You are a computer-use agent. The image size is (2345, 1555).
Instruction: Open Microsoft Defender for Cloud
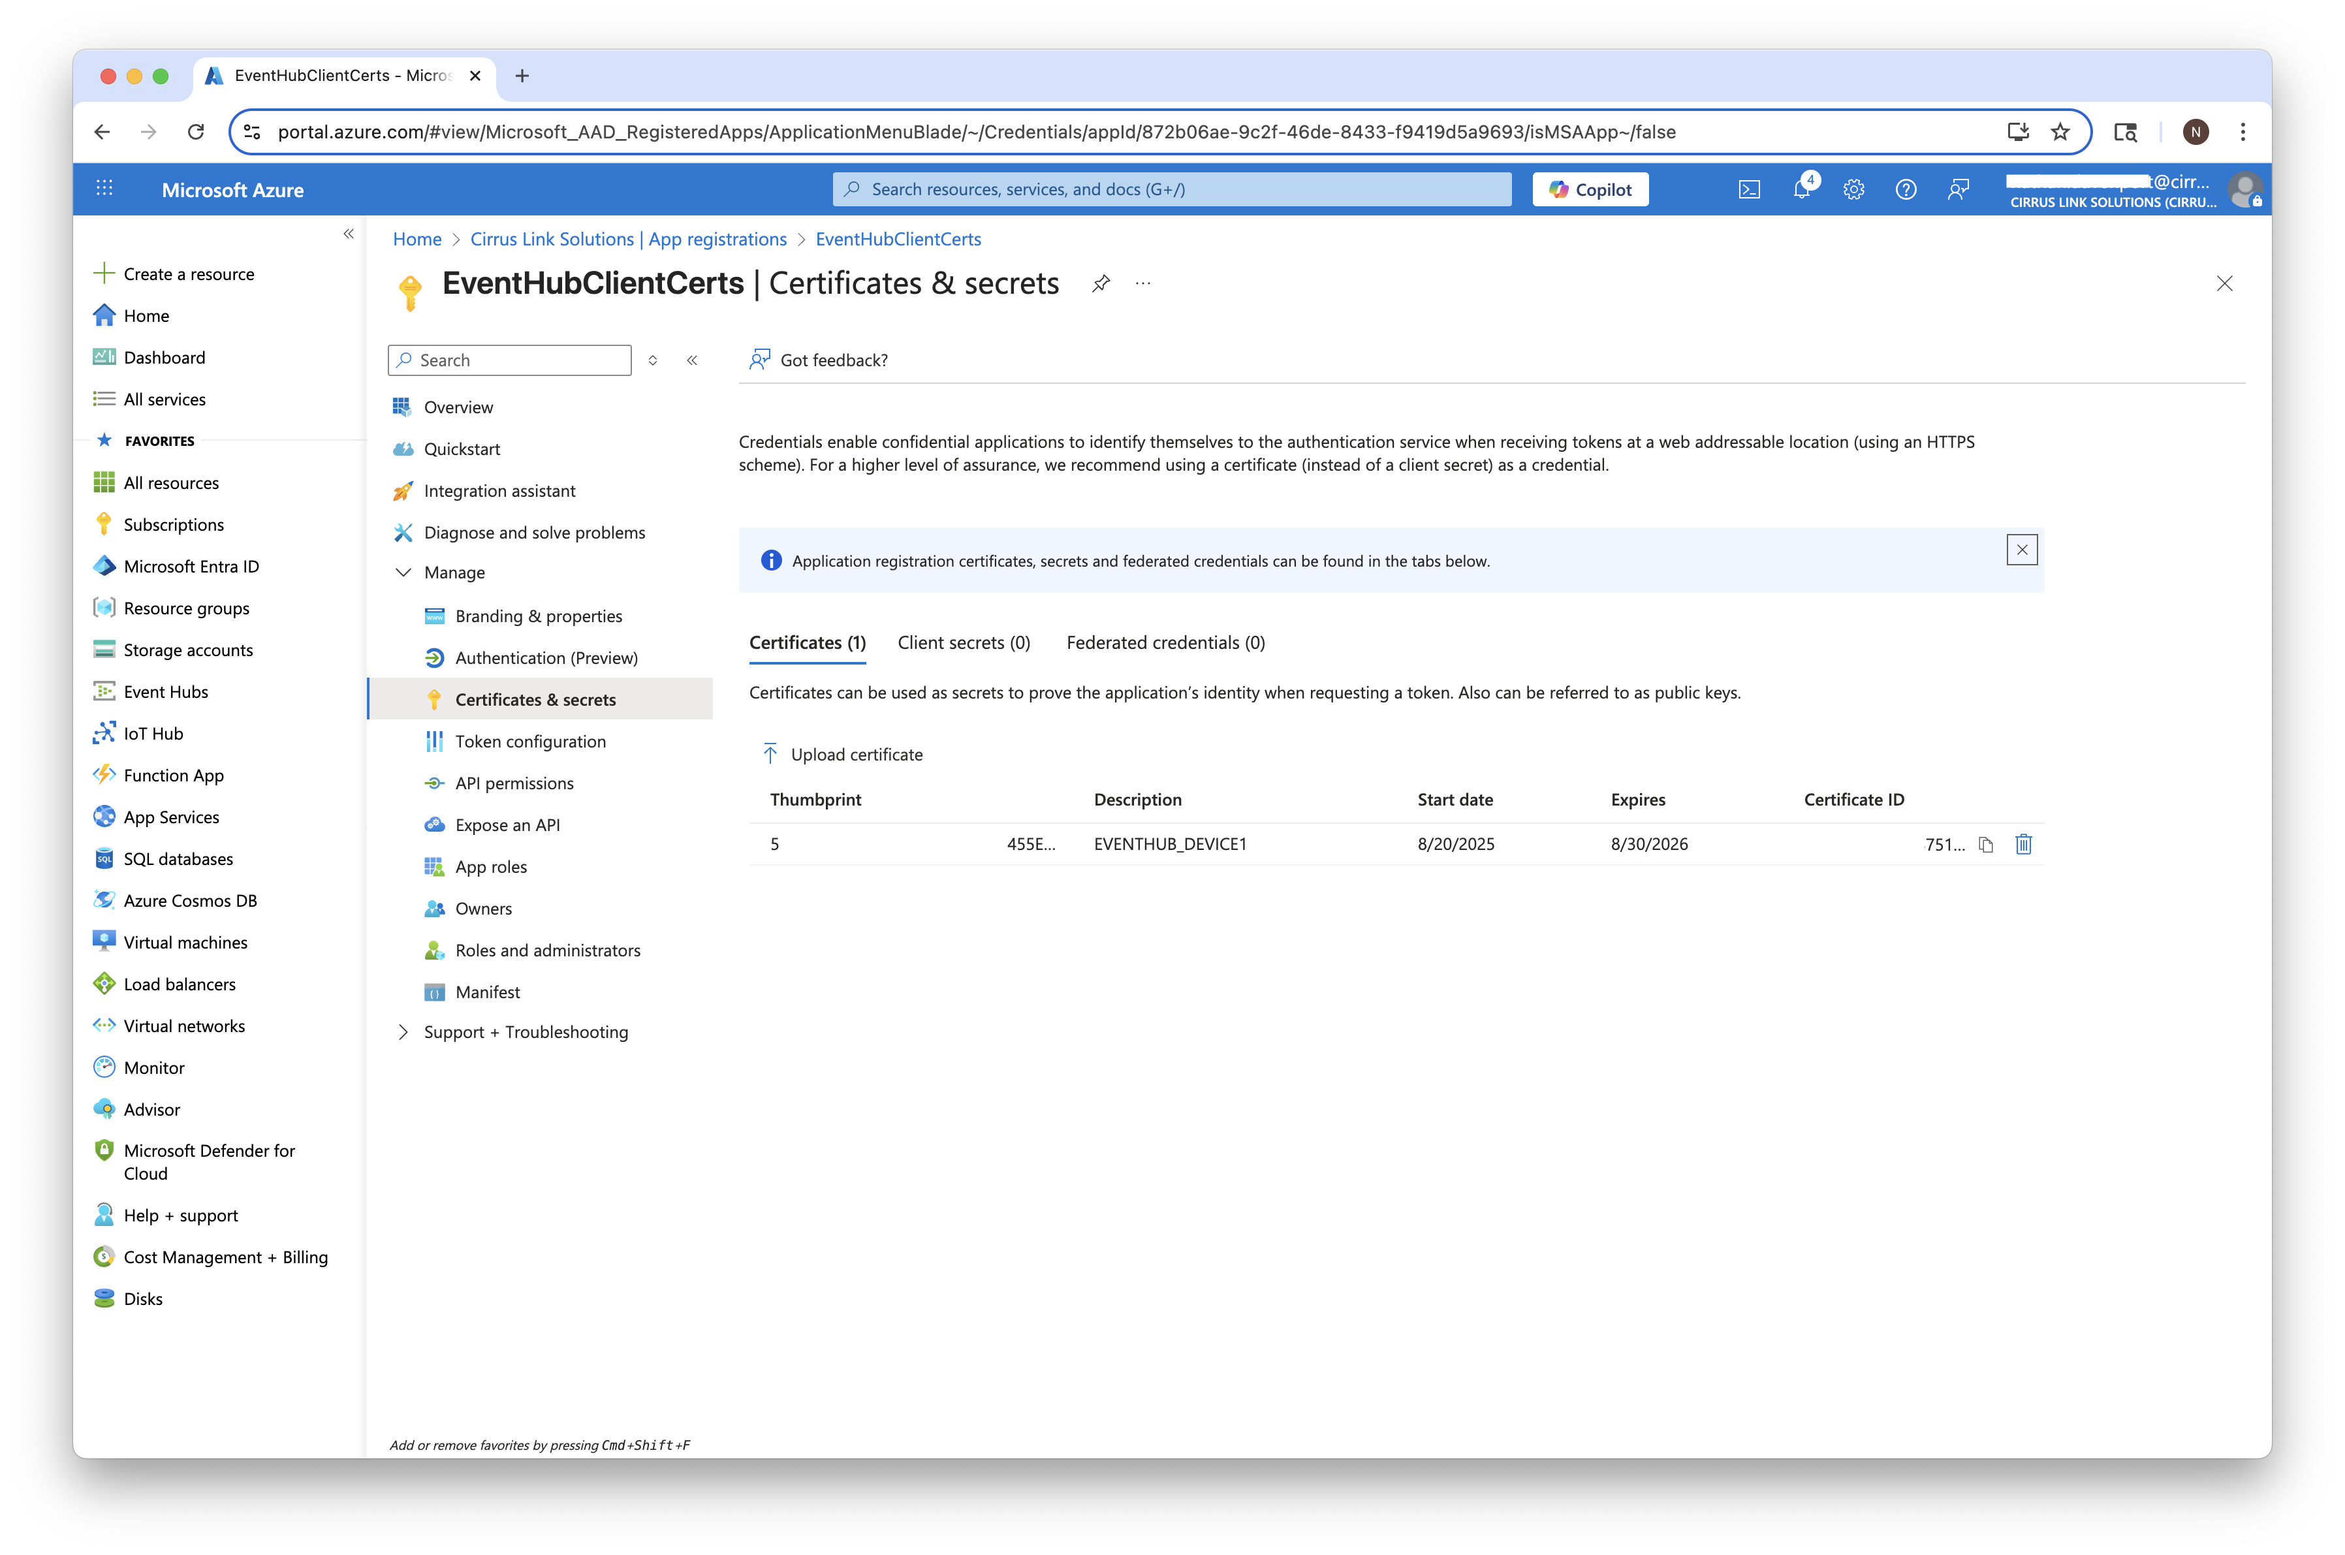[x=208, y=1161]
